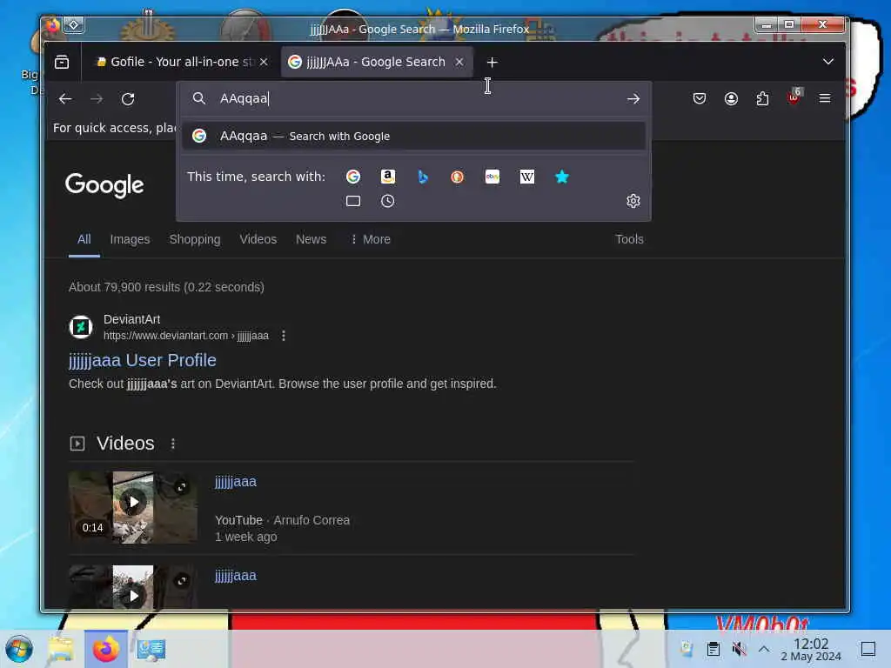Close the Gofile tab
The height and width of the screenshot is (668, 891).
coord(264,62)
